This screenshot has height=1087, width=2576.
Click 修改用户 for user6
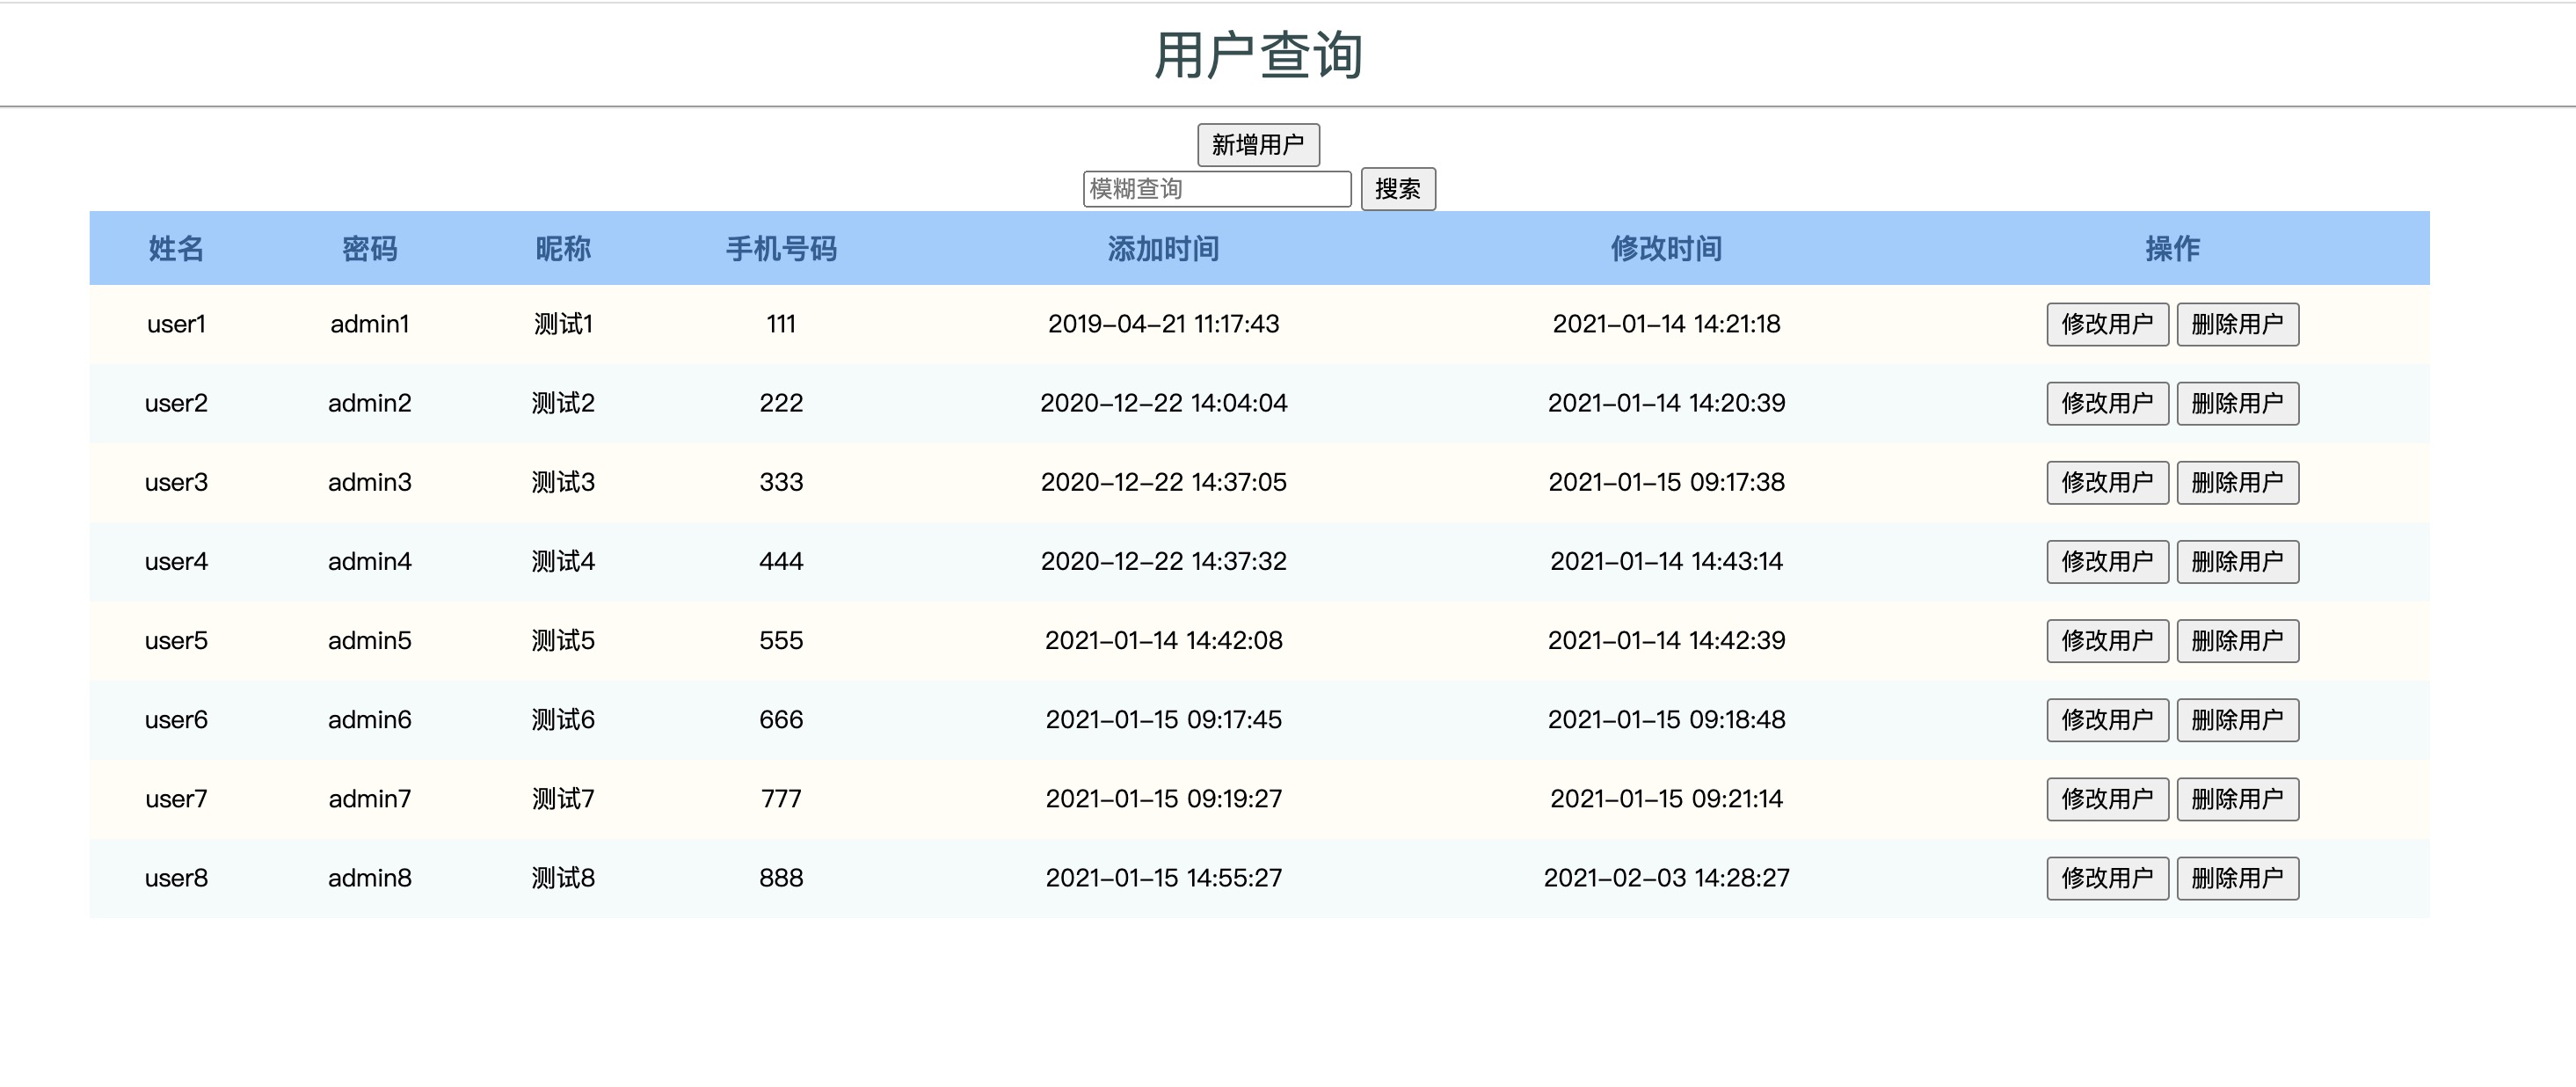pos(2106,719)
